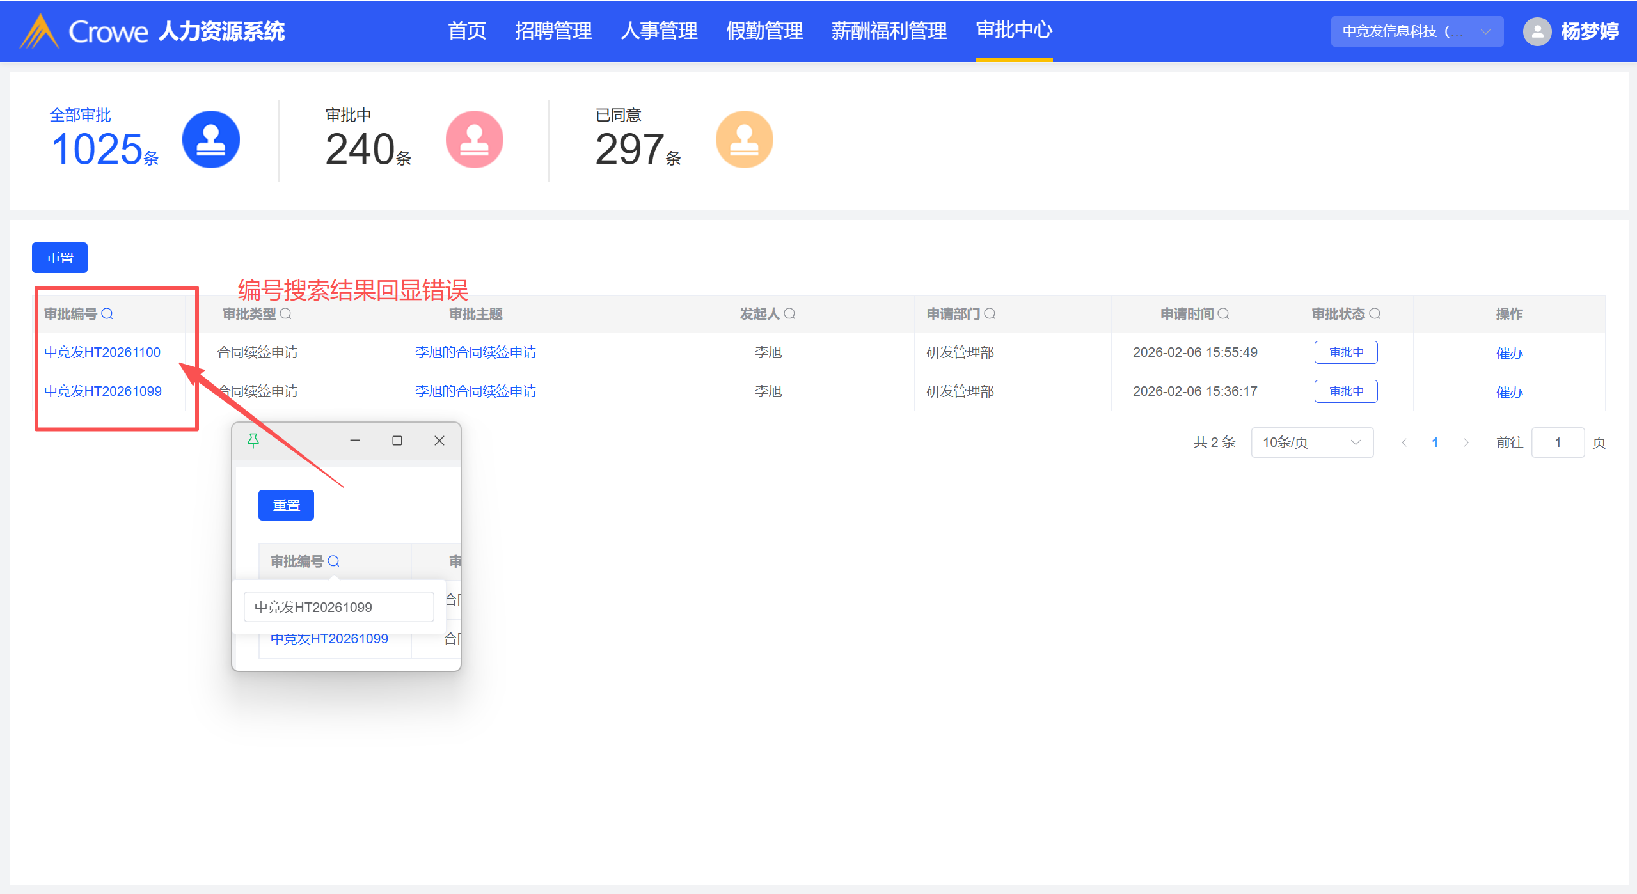Click search icon next to 申请部门
Viewport: 1637px width, 894px height.
(990, 314)
